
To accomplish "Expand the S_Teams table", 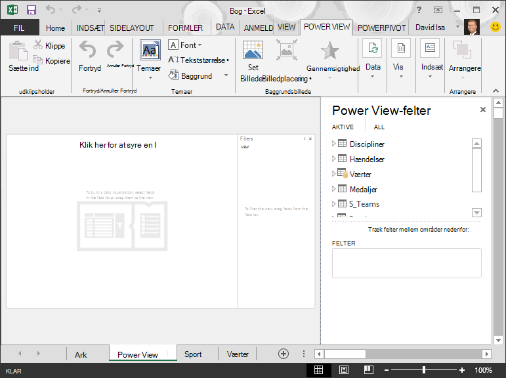I will pos(333,203).
